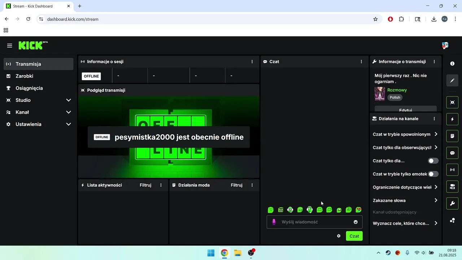Open options menu of Lista aktywności panel
462x260 pixels.
point(161,185)
